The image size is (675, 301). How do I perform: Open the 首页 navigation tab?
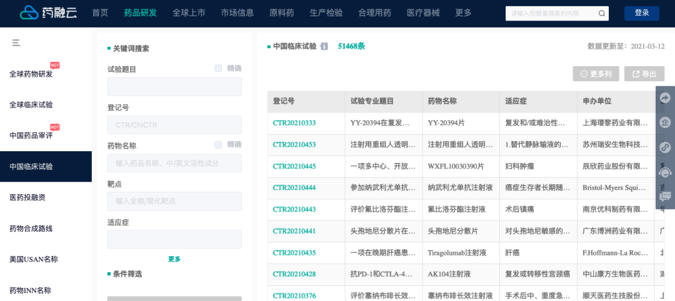pyautogui.click(x=100, y=13)
